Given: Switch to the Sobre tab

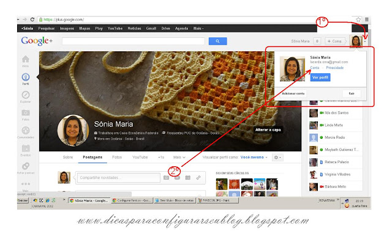Looking at the screenshot, I should click(68, 158).
